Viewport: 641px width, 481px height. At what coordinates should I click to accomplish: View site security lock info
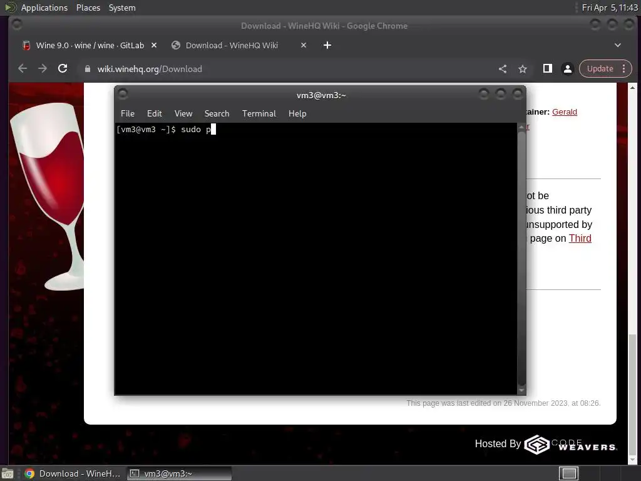click(87, 69)
